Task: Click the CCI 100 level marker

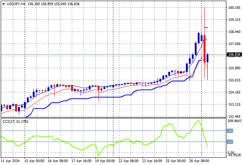Action: [230, 142]
